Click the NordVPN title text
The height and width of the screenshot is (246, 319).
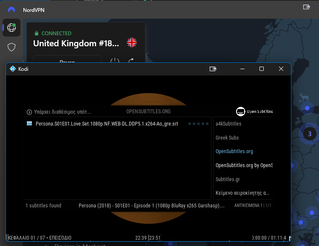34,10
